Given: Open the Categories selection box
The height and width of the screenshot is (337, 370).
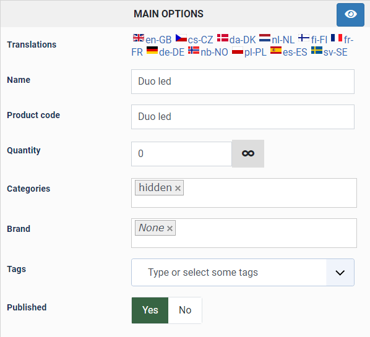Looking at the screenshot, I should [x=244, y=193].
